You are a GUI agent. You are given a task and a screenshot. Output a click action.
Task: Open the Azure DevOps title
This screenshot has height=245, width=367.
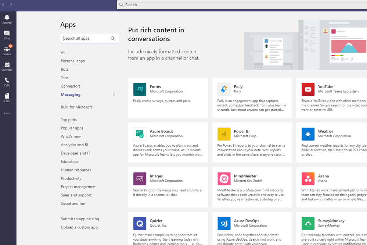tap(247, 221)
